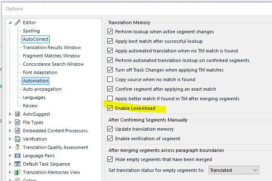Open the Auto-propagation settings page
The height and width of the screenshot is (181, 272).
[x=42, y=89]
